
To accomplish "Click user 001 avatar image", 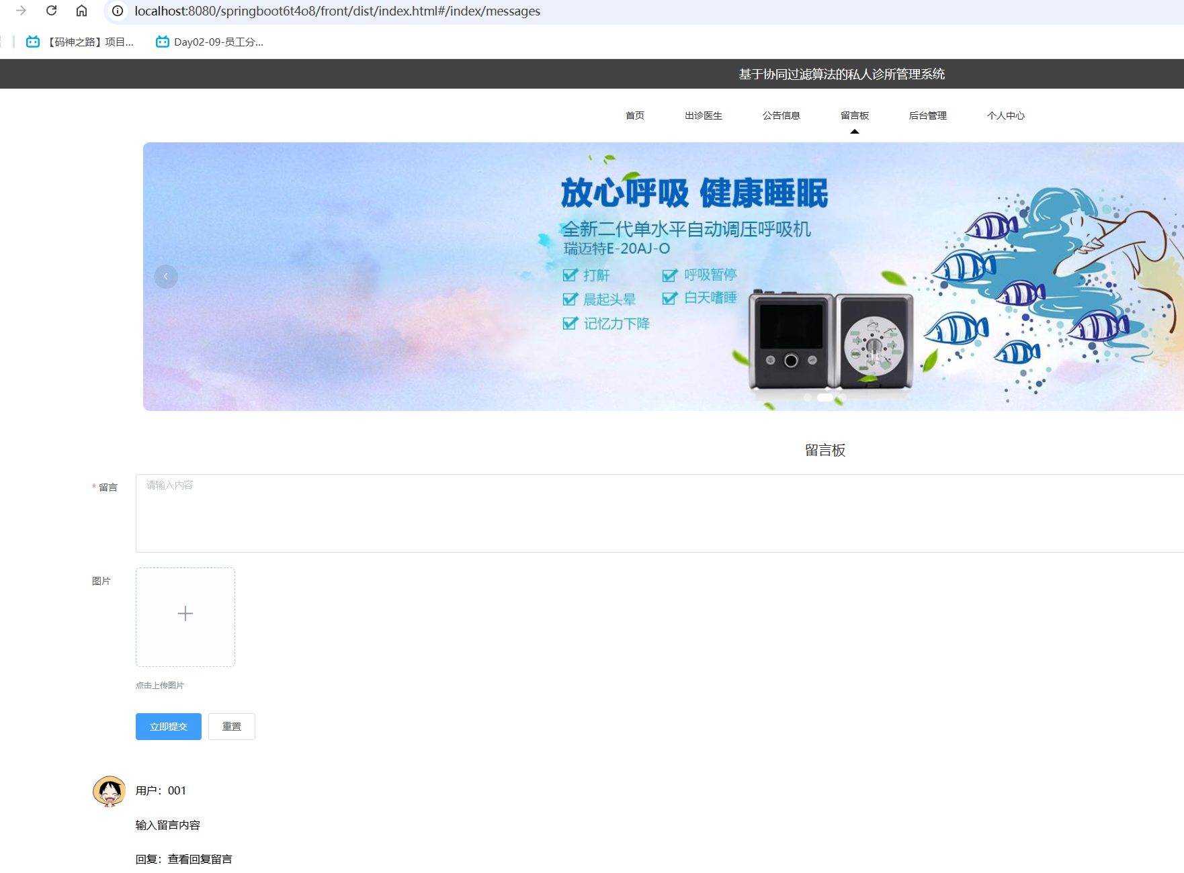I will point(109,791).
